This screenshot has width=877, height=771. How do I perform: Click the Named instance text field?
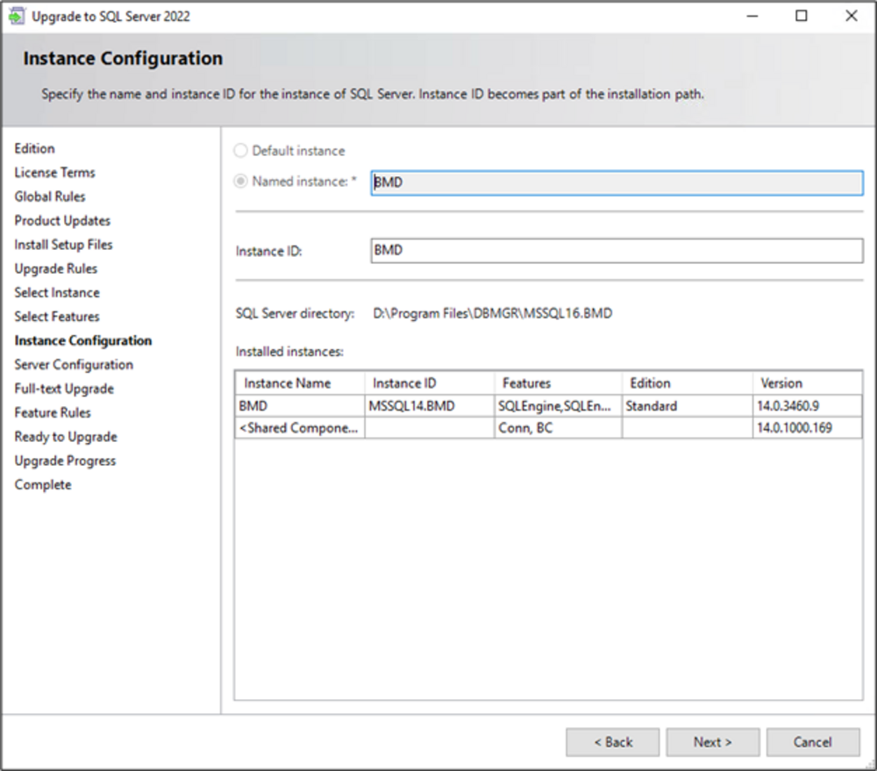pyautogui.click(x=617, y=182)
